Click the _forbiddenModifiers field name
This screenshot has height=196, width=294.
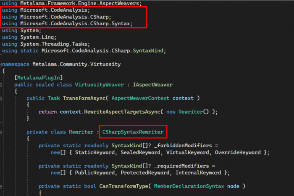coord(183,145)
